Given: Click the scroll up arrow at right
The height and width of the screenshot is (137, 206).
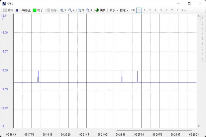Looking at the screenshot, I should click(199, 16).
